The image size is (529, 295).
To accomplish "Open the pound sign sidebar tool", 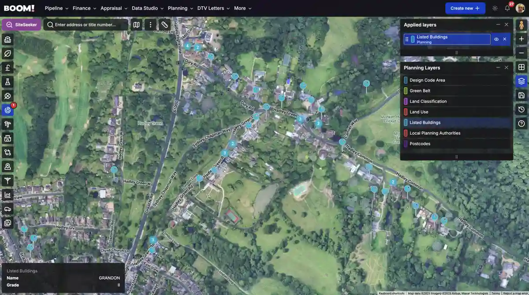I will tap(7, 68).
